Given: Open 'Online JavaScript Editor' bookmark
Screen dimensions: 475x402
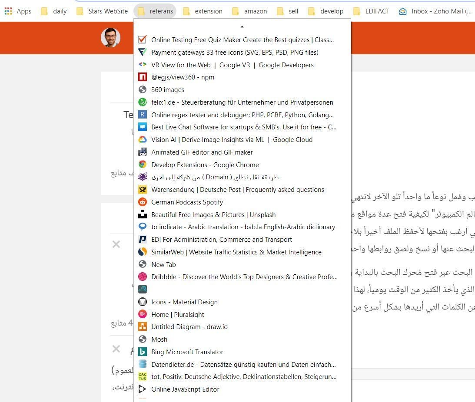Looking at the screenshot, I should pos(185,389).
